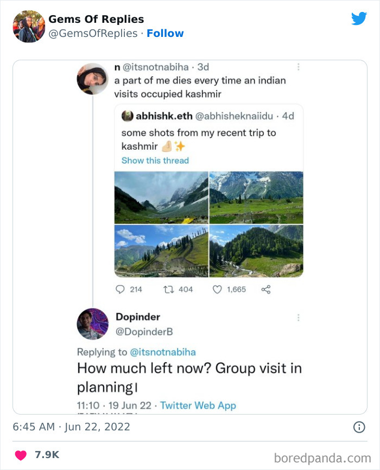
Task: Click the Show this thread link
Action: (155, 161)
